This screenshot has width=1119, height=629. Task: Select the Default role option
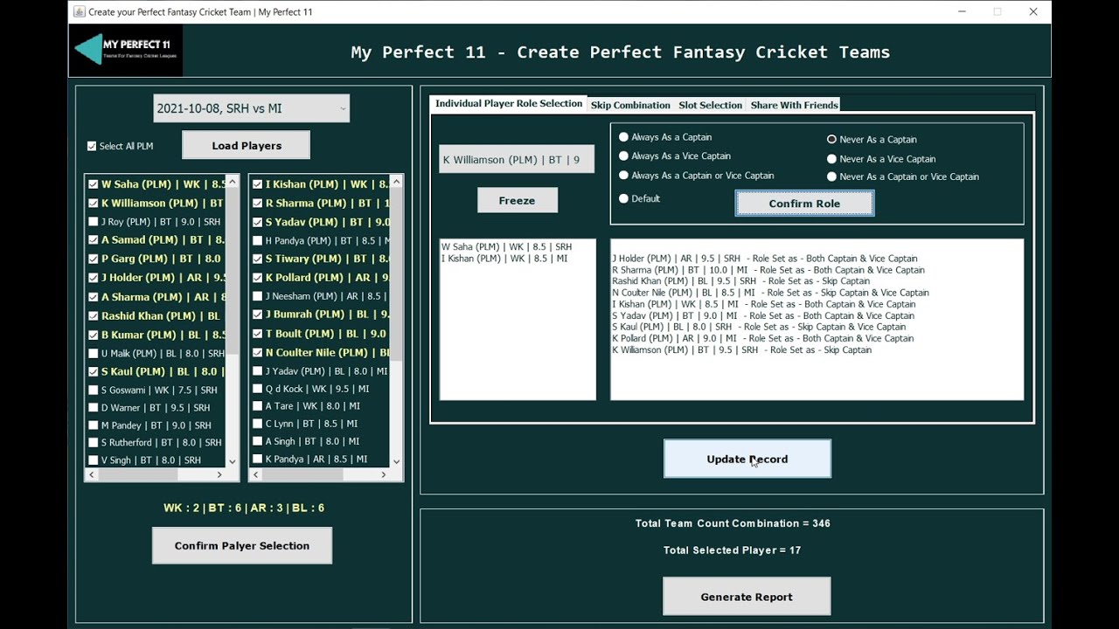(x=623, y=198)
